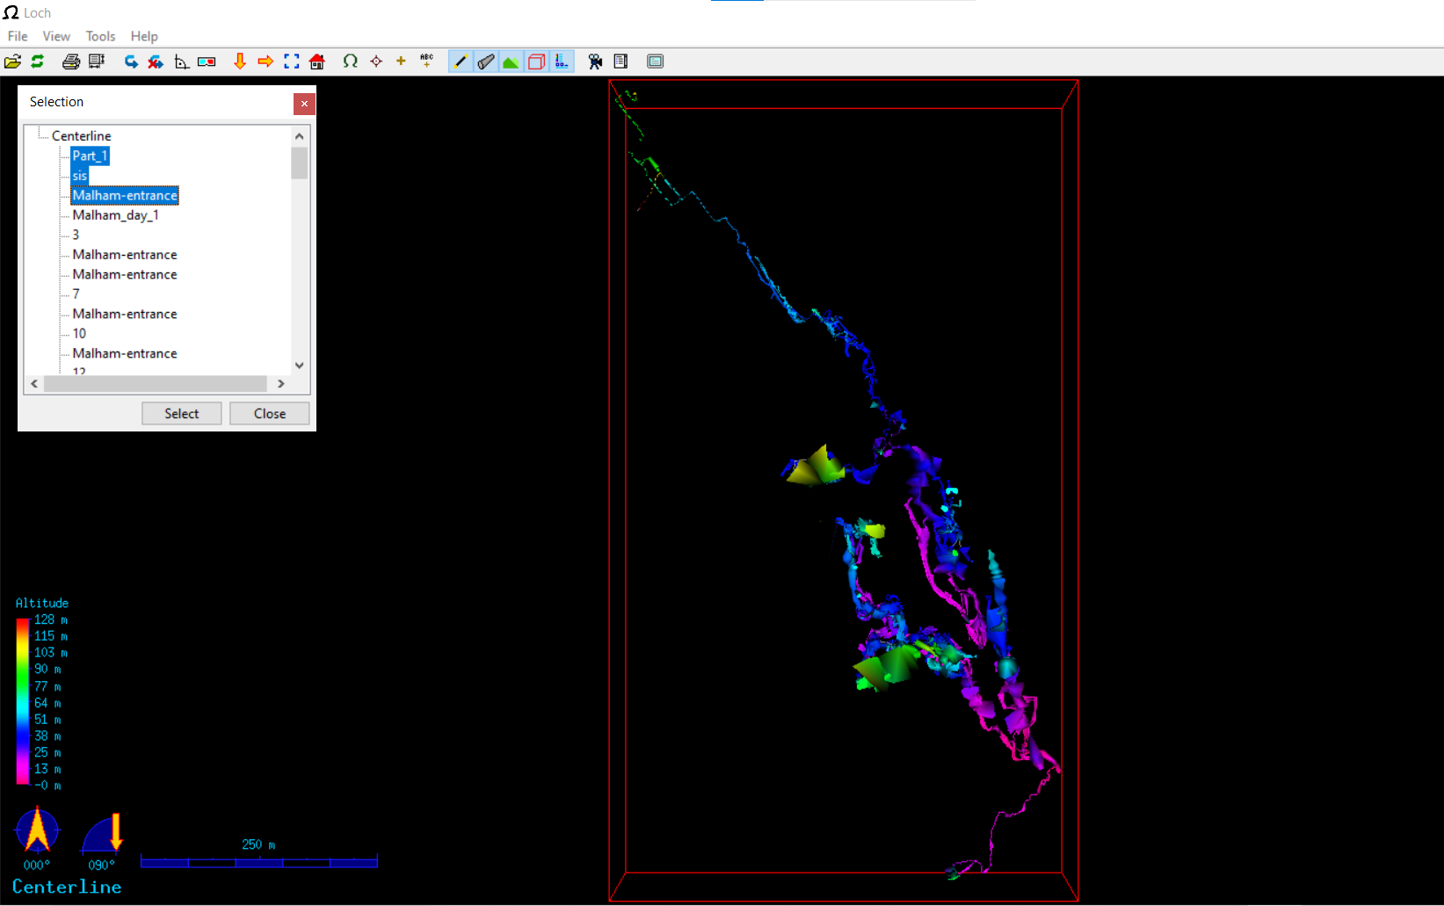Toggle the centerline display pencil icon
Viewport: 1444px width, 906px height.
click(460, 62)
